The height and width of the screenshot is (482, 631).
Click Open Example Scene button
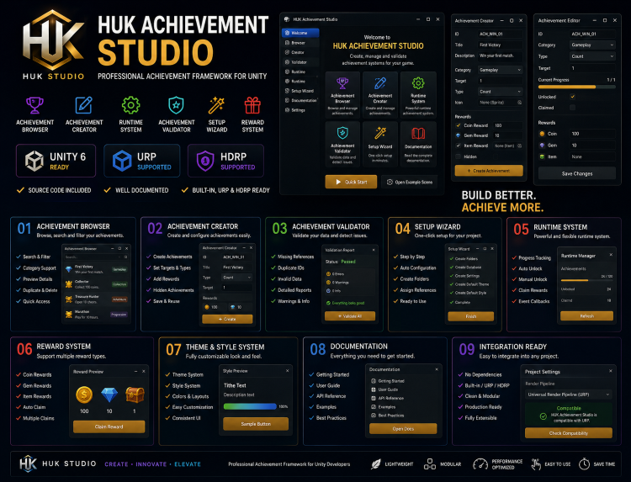pos(409,182)
